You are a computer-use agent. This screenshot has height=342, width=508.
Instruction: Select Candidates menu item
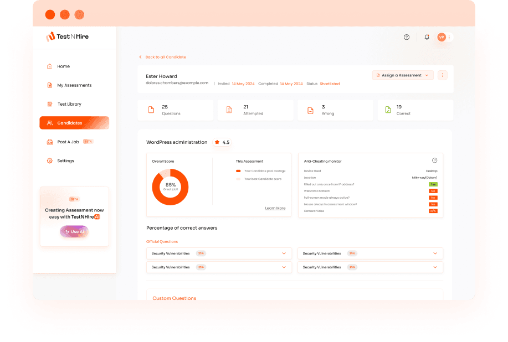[74, 123]
